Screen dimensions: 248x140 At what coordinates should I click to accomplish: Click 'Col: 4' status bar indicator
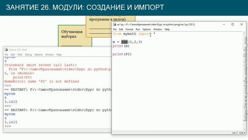[x=242, y=133]
